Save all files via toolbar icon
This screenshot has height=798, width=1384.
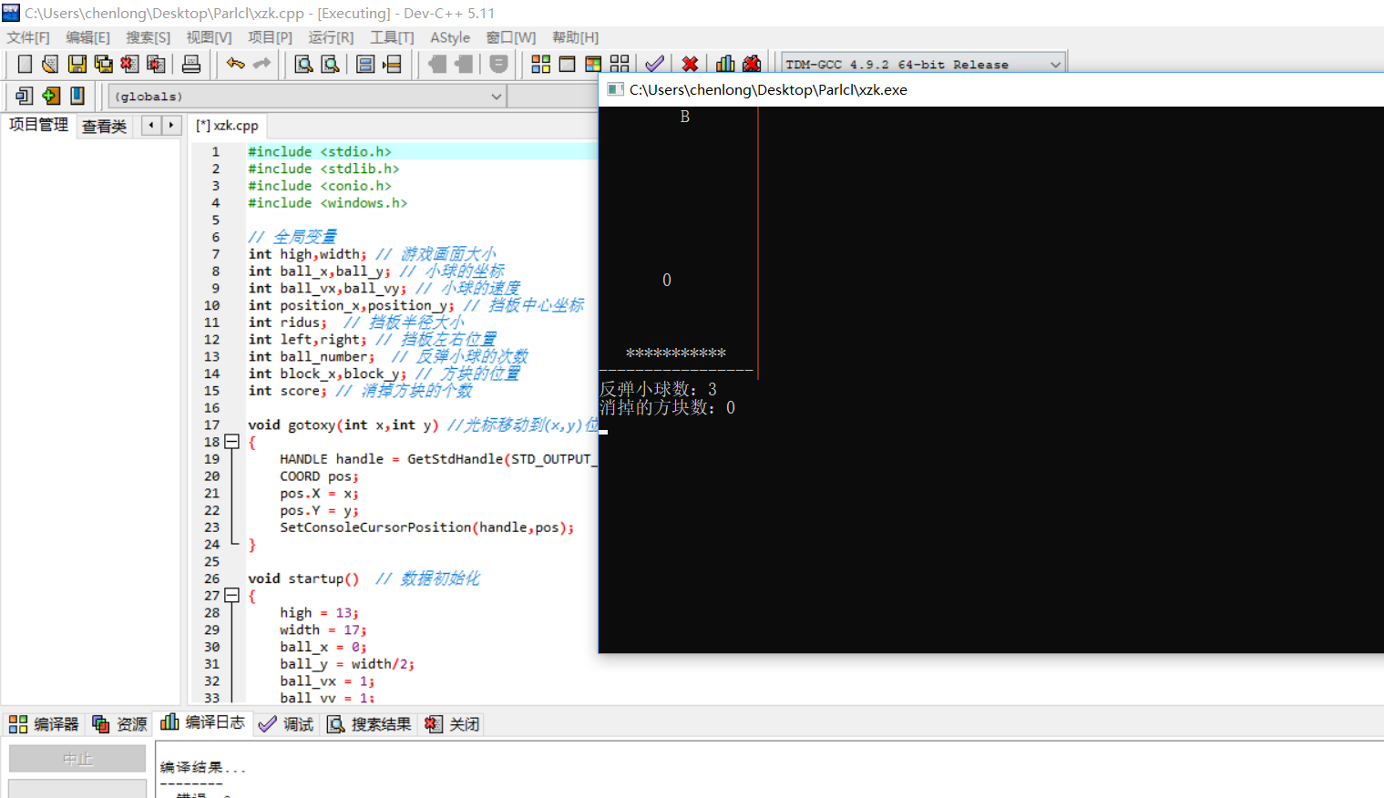103,64
